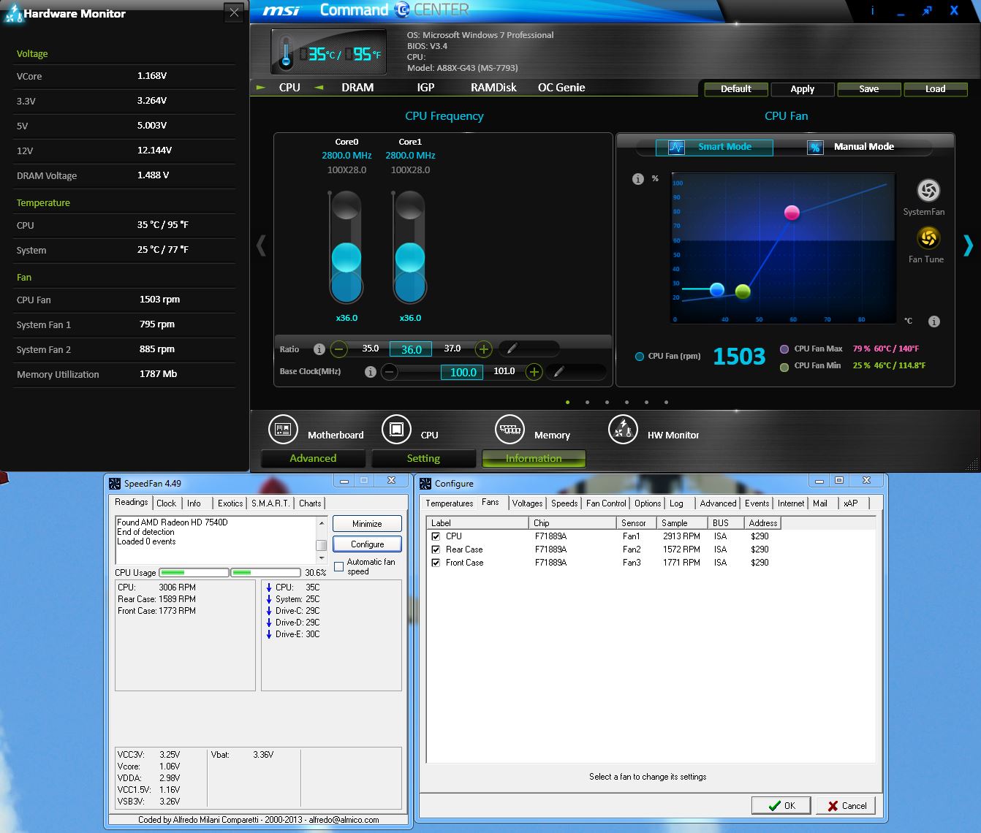The height and width of the screenshot is (833, 981).
Task: Click the Cancel button in Configure window
Action: pyautogui.click(x=846, y=805)
